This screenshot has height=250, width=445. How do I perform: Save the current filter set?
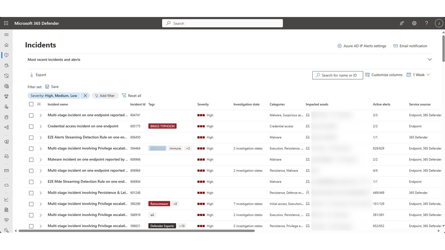(x=52, y=87)
